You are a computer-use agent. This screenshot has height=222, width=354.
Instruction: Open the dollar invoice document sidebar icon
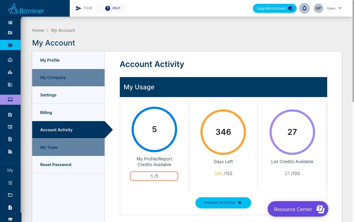tap(10, 139)
